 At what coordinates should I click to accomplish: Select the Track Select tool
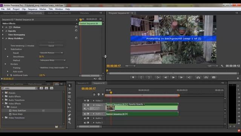coord(69,89)
